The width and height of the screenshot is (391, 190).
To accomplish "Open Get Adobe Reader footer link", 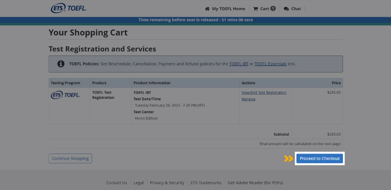I will pyautogui.click(x=255, y=183).
